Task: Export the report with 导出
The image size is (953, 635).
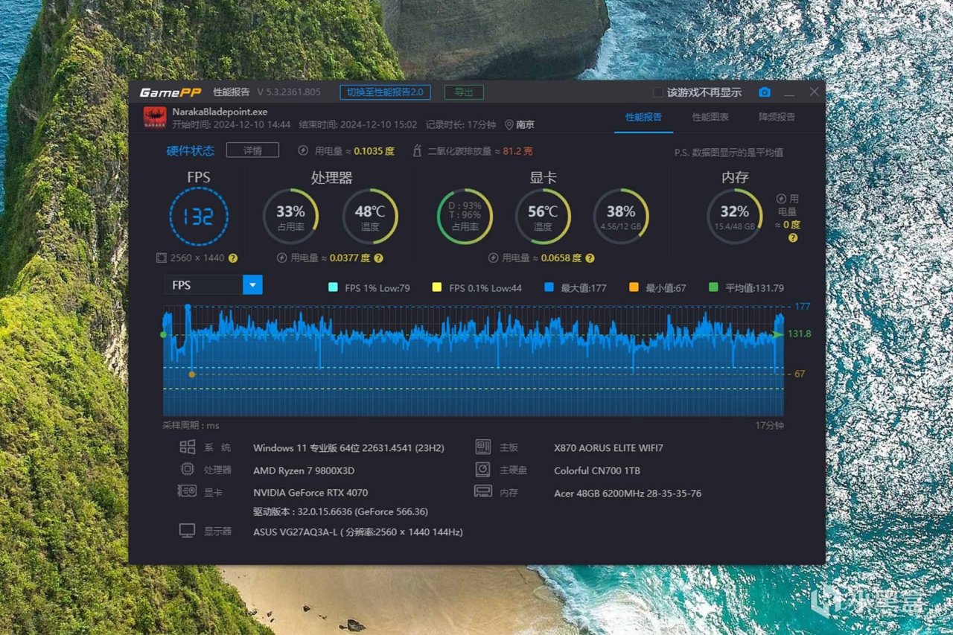Action: point(464,92)
